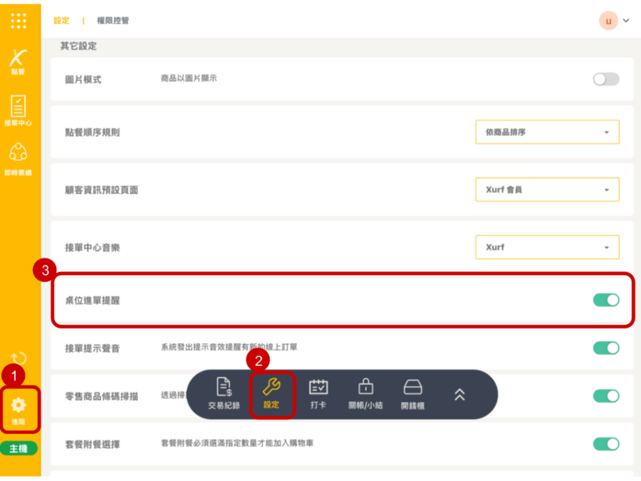Open the 點餐 ordering icon in sidebar
641x481 pixels.
[19, 61]
